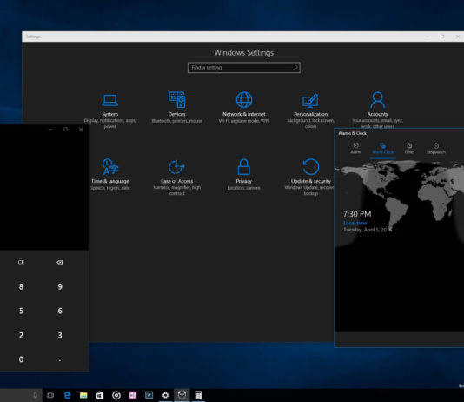Launch Microsoft Edge from the taskbar
The image size is (464, 402).
68,395
